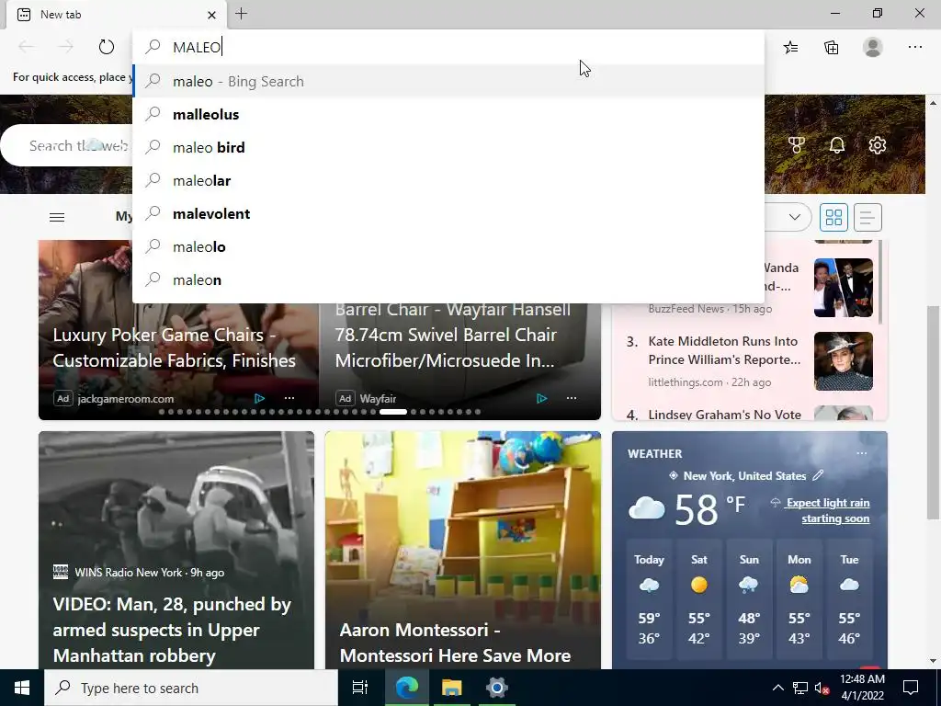
Task: Open the page settings gear icon
Action: pyautogui.click(x=878, y=144)
